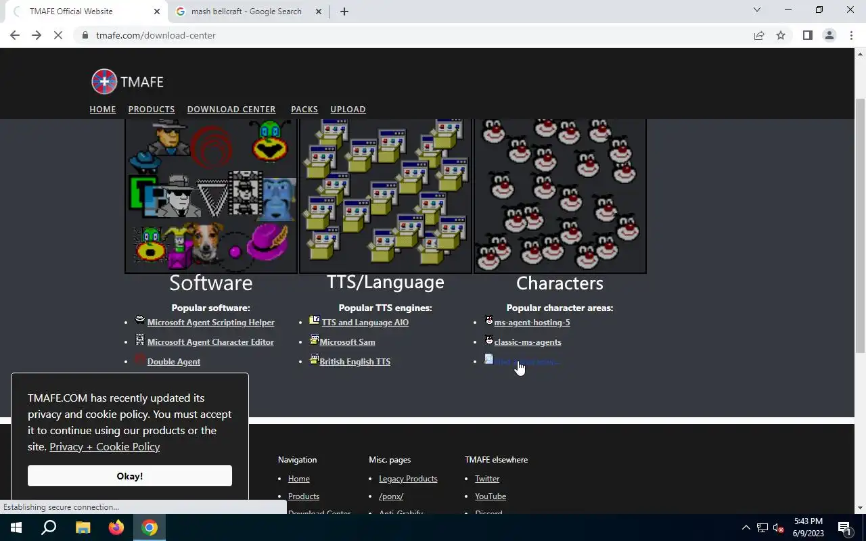Go forward with the browser forward arrow
The width and height of the screenshot is (866, 541).
[x=37, y=35]
